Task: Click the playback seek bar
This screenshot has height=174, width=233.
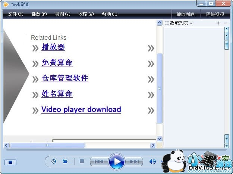Action: 116,150
